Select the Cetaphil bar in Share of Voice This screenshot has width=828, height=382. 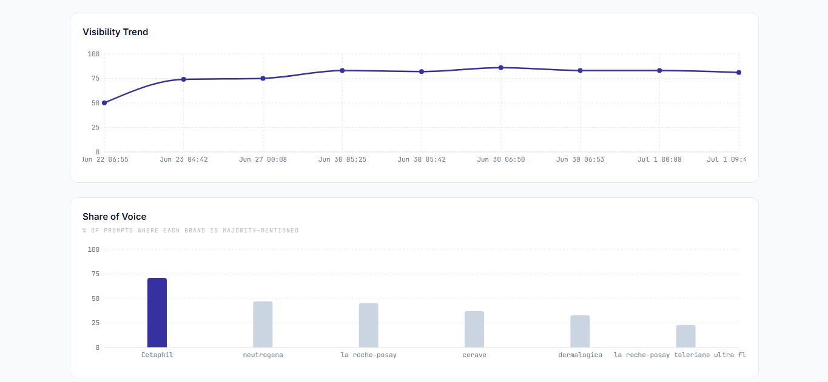pyautogui.click(x=157, y=312)
